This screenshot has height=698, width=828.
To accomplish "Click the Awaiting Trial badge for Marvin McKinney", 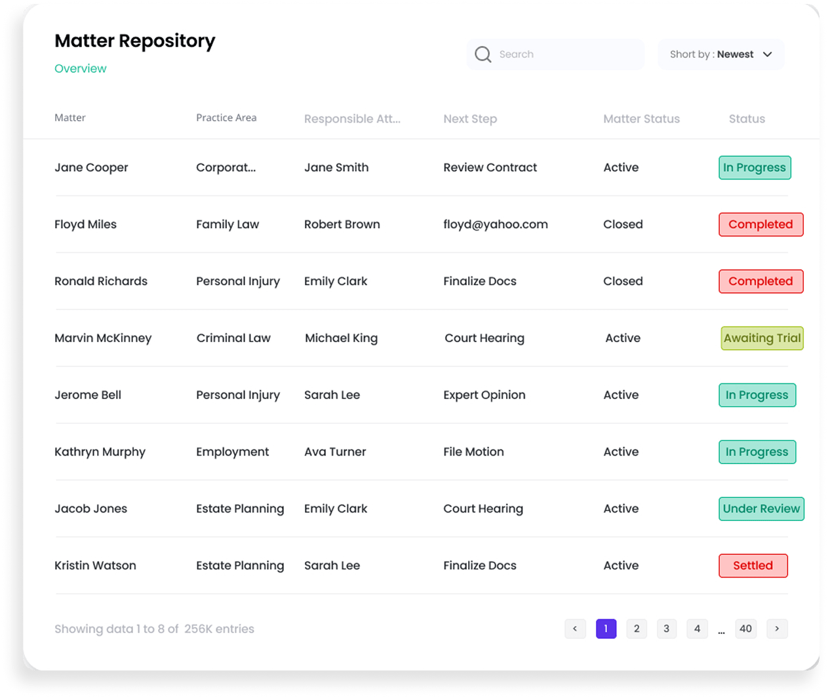I will click(762, 338).
